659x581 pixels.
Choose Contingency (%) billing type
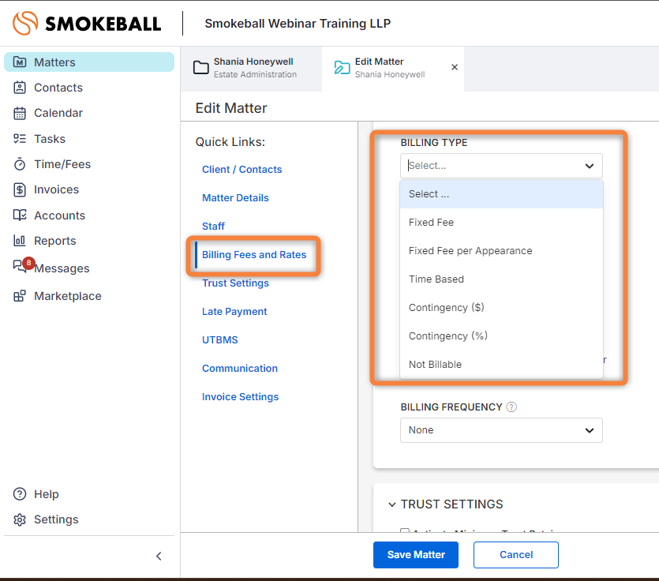pyautogui.click(x=501, y=336)
